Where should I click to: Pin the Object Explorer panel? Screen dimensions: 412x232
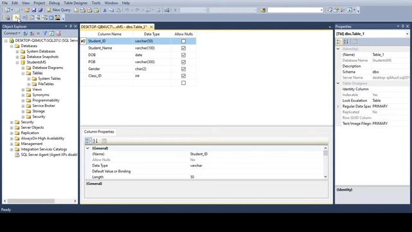pyautogui.click(x=70, y=26)
